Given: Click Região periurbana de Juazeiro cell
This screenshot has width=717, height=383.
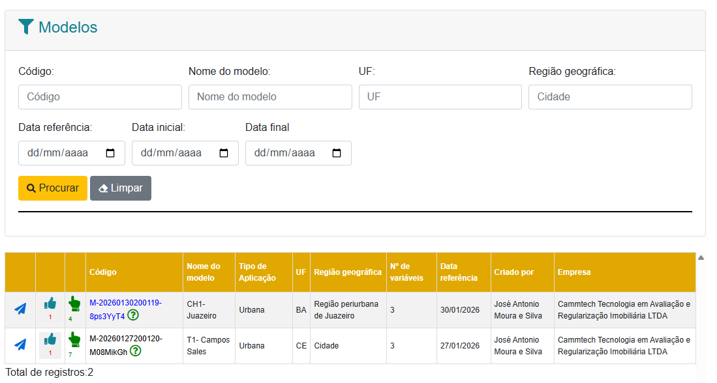Looking at the screenshot, I should (x=348, y=310).
